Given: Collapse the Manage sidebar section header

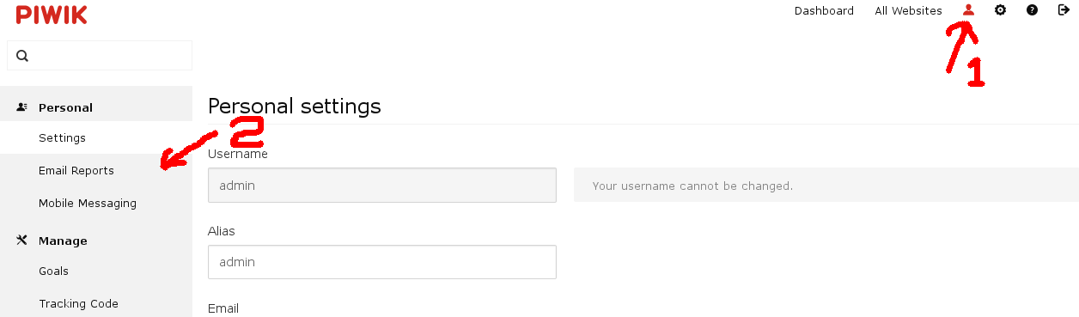Looking at the screenshot, I should pos(96,241).
